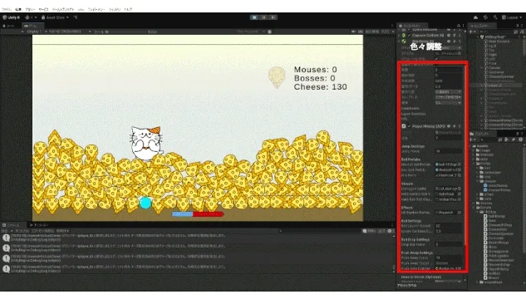Image resolution: width=526 pixels, height=299 pixels.
Task: Open object picker for Fire Point
Action: [460, 175]
